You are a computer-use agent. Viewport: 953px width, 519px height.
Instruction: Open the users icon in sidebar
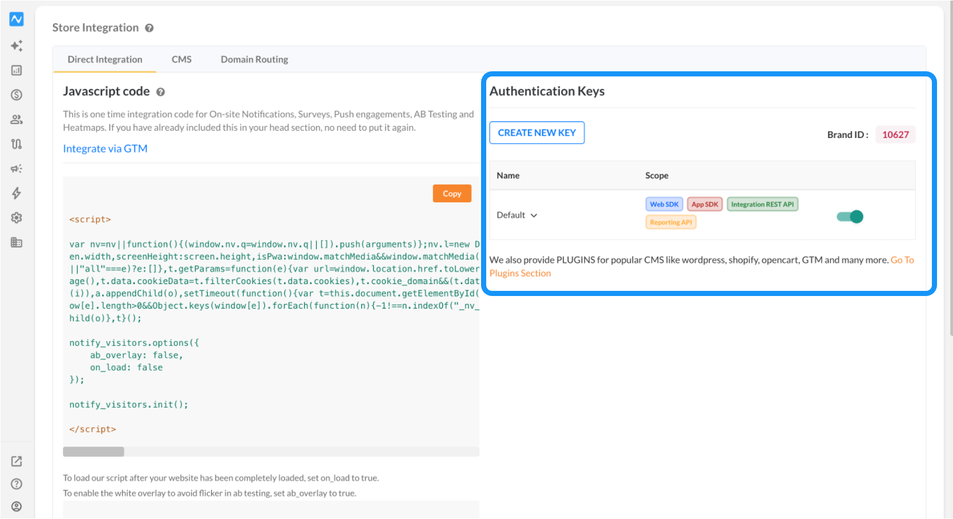tap(17, 119)
